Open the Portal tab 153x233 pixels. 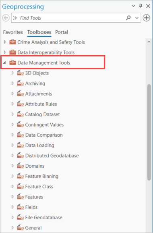[62, 32]
